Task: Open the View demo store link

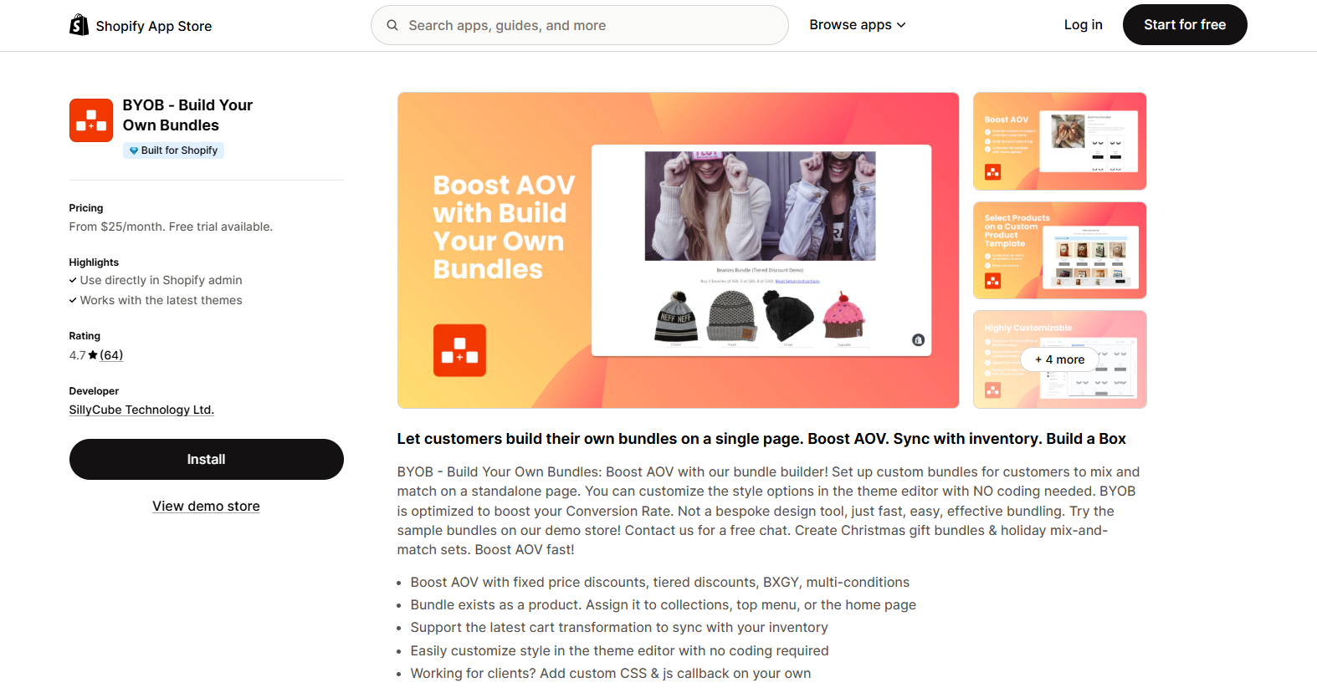Action: click(206, 506)
